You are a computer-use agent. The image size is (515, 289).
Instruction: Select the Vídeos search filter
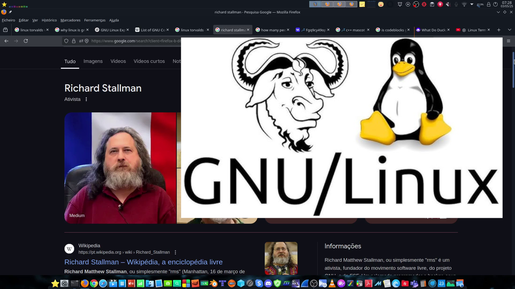coord(118,61)
